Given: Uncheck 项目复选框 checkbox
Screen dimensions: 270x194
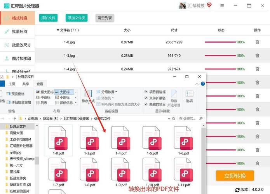Looking at the screenshot, I should point(146,92).
